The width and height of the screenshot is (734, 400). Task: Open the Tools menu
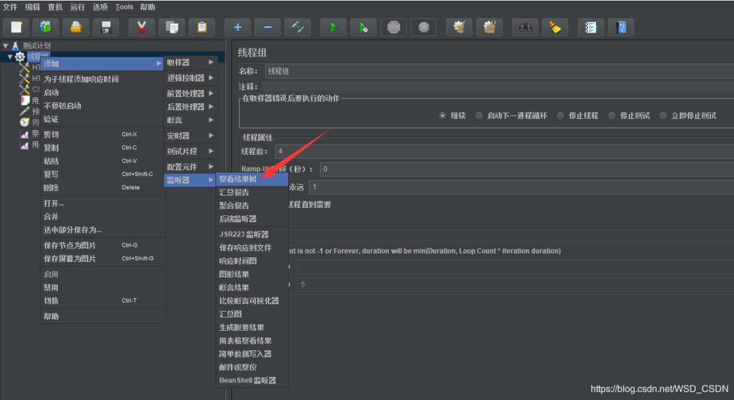124,7
